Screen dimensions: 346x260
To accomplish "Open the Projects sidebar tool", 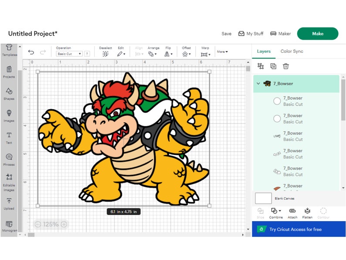I will click(x=9, y=72).
